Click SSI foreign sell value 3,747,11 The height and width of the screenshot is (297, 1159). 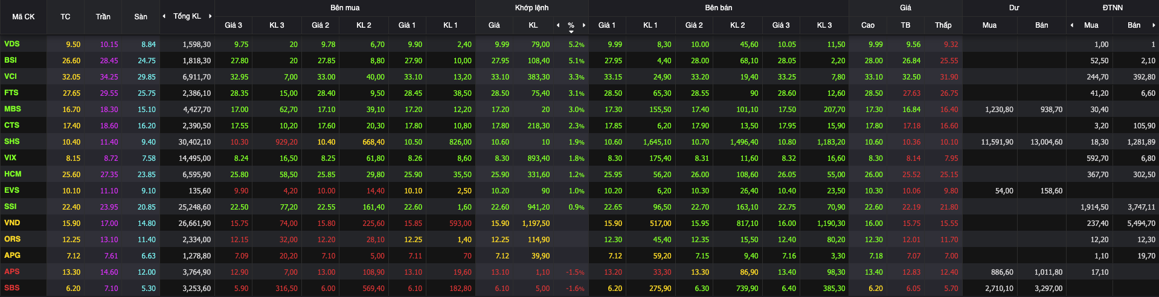[x=1141, y=207]
